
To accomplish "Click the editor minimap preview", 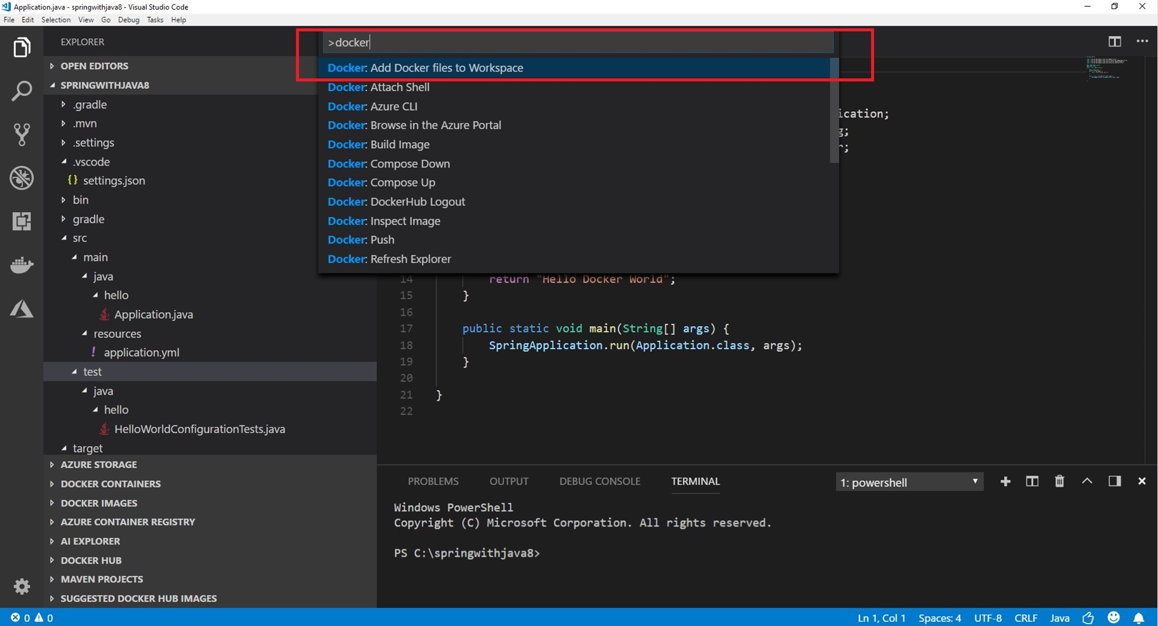I will (1108, 69).
